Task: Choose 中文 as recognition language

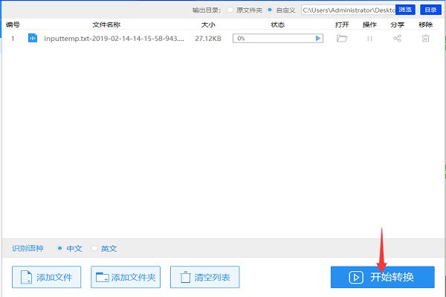Action: [x=59, y=249]
